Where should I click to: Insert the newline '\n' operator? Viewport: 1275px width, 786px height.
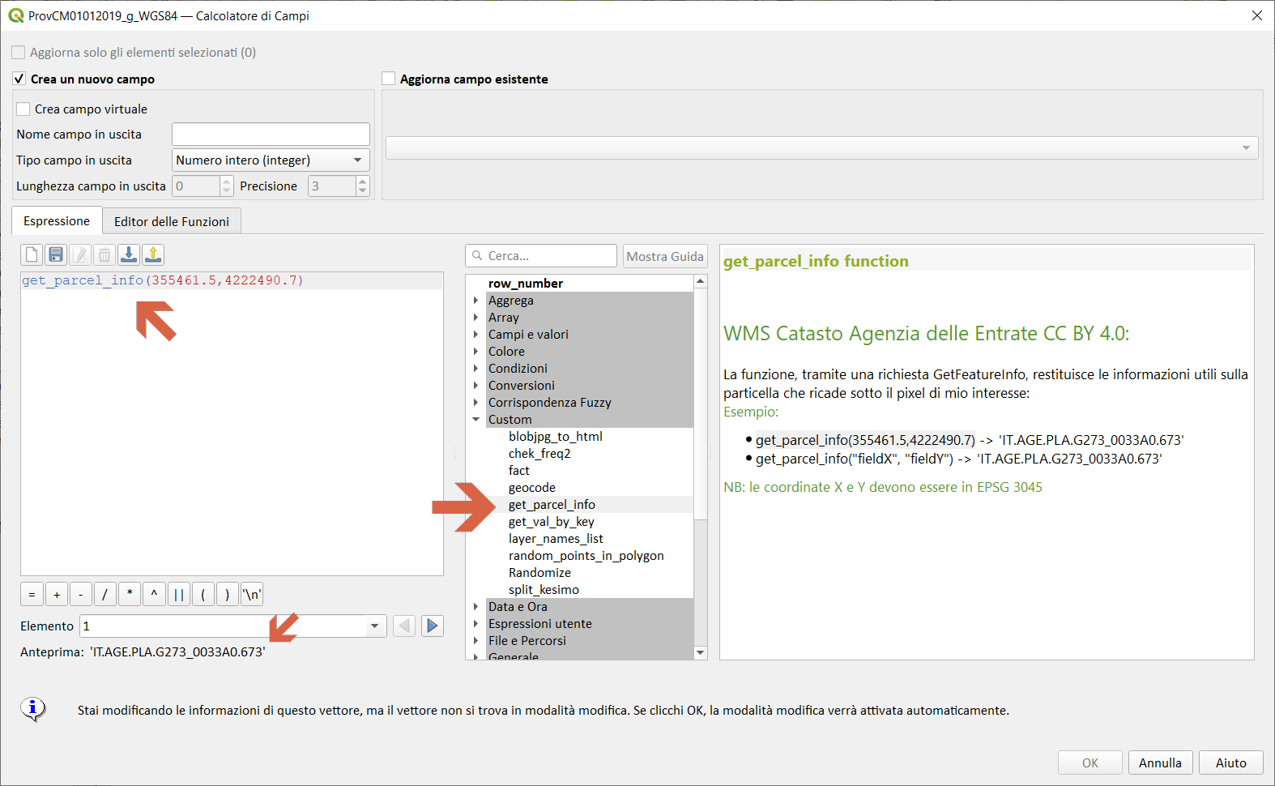[x=252, y=595]
